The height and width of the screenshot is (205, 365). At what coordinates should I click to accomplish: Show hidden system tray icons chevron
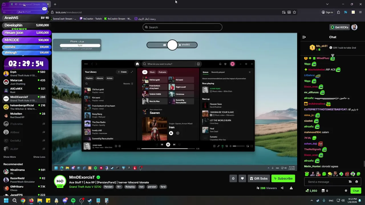point(312,200)
